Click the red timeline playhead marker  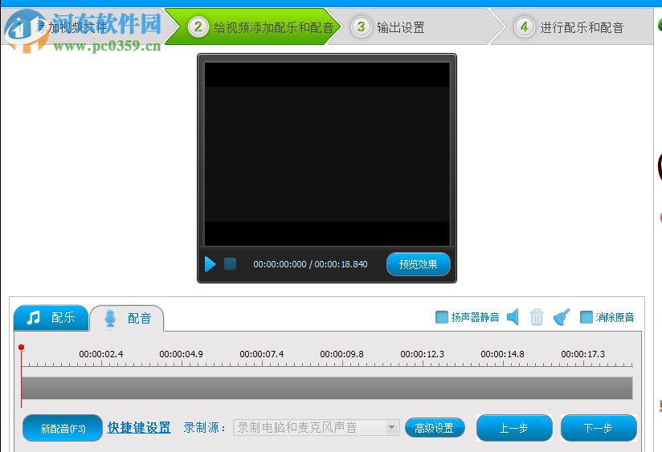22,348
